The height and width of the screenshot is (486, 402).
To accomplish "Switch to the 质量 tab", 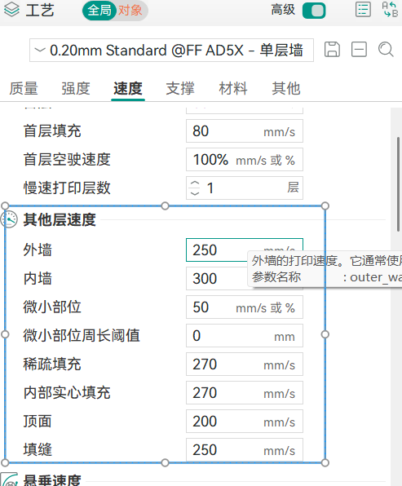I will 24,89.
